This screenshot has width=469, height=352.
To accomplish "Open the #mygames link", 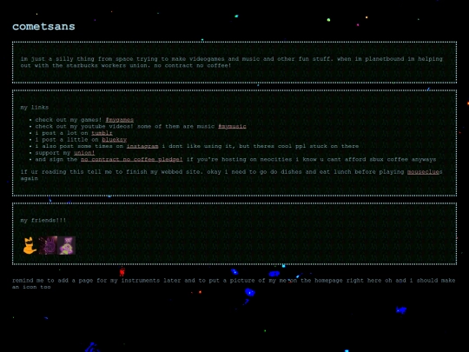I will [x=119, y=120].
